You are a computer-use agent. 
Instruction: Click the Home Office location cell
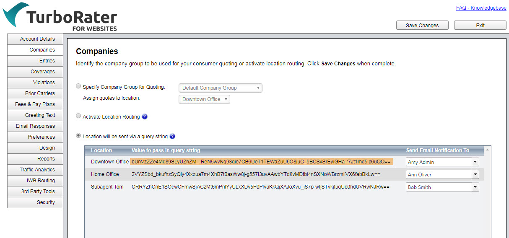105,174
